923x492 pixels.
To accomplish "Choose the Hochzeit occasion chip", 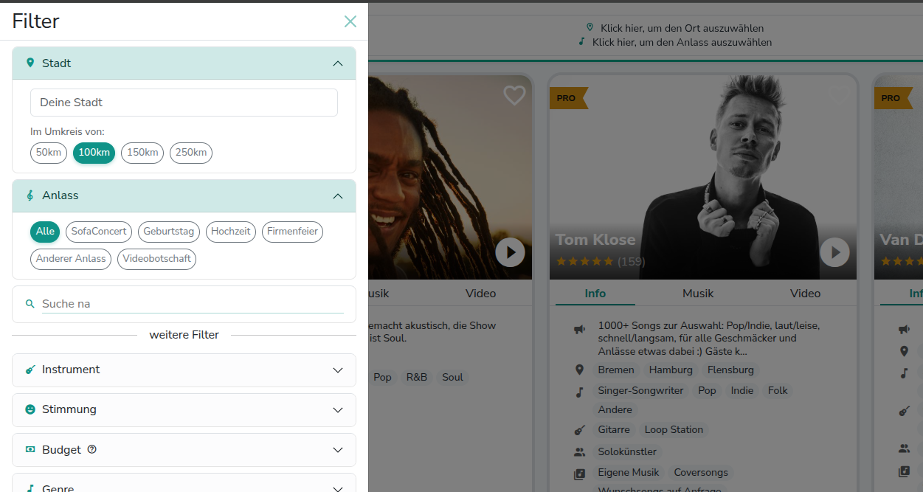I will point(231,232).
